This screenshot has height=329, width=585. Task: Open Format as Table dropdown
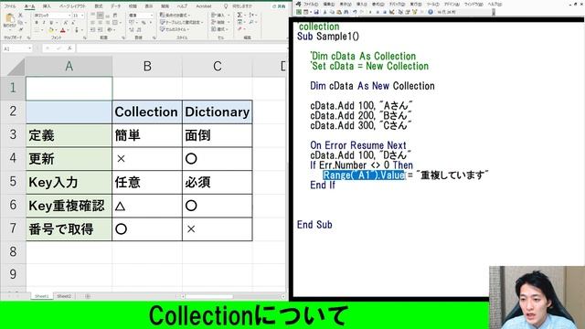(181, 22)
